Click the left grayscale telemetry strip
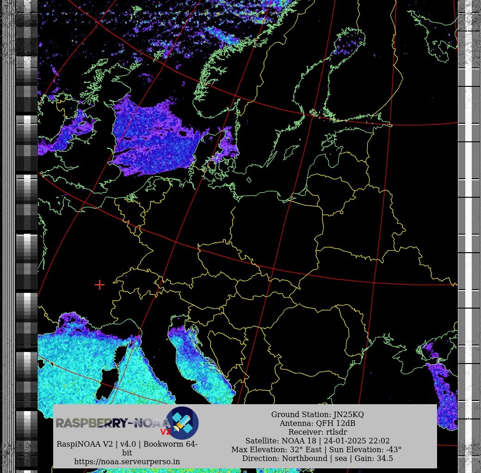The image size is (481, 473). [27, 231]
